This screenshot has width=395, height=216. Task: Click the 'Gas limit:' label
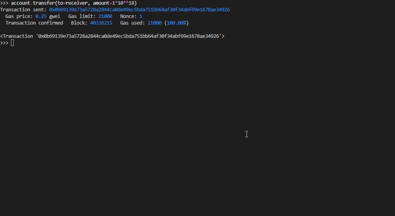82,16
